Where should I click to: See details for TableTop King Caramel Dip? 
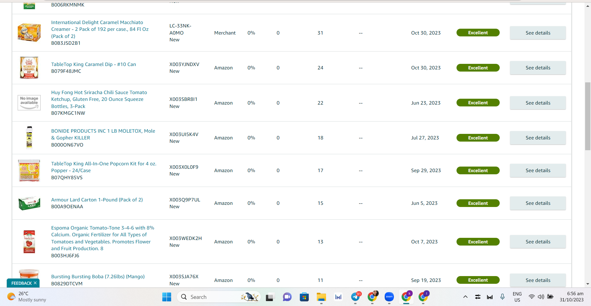click(538, 68)
